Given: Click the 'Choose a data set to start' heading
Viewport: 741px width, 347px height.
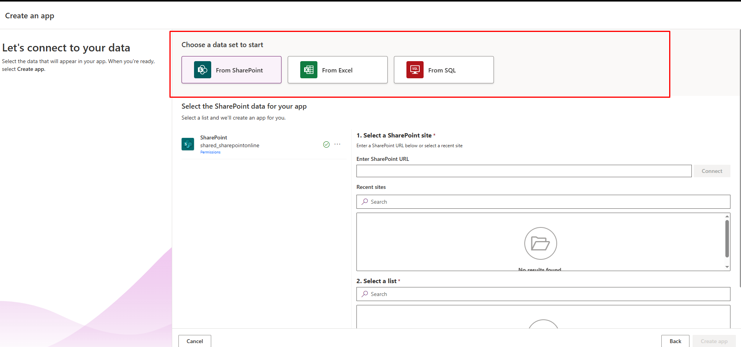Looking at the screenshot, I should coord(222,45).
